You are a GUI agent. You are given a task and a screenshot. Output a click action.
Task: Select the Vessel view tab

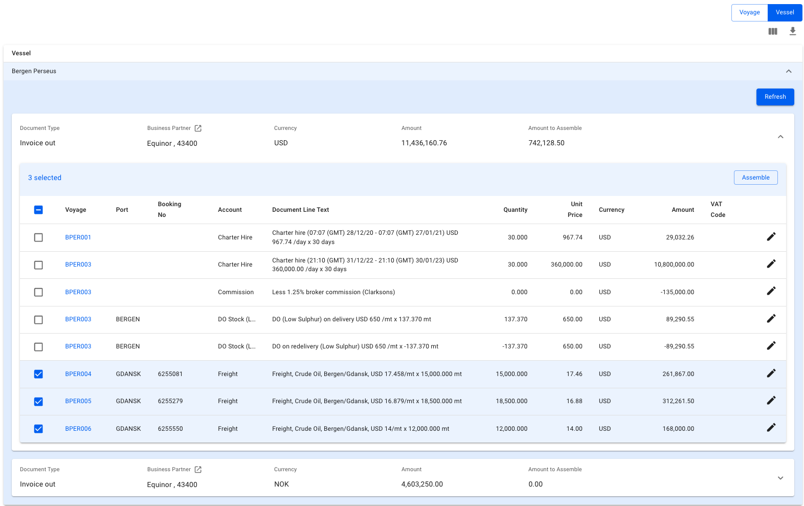(x=785, y=13)
